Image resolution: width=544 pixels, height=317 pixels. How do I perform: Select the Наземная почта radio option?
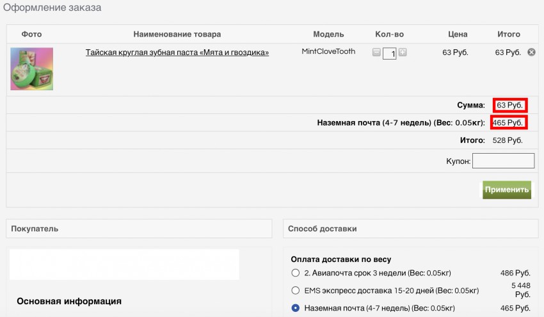(296, 308)
